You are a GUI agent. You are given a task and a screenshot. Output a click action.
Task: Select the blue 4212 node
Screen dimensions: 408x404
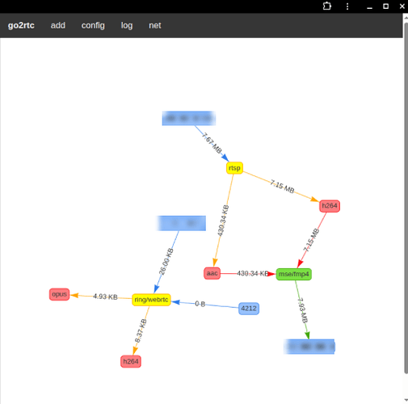pyautogui.click(x=249, y=309)
